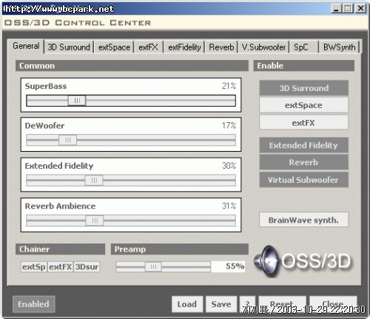The height and width of the screenshot is (319, 370).
Task: Click the Load button
Action: tap(187, 304)
